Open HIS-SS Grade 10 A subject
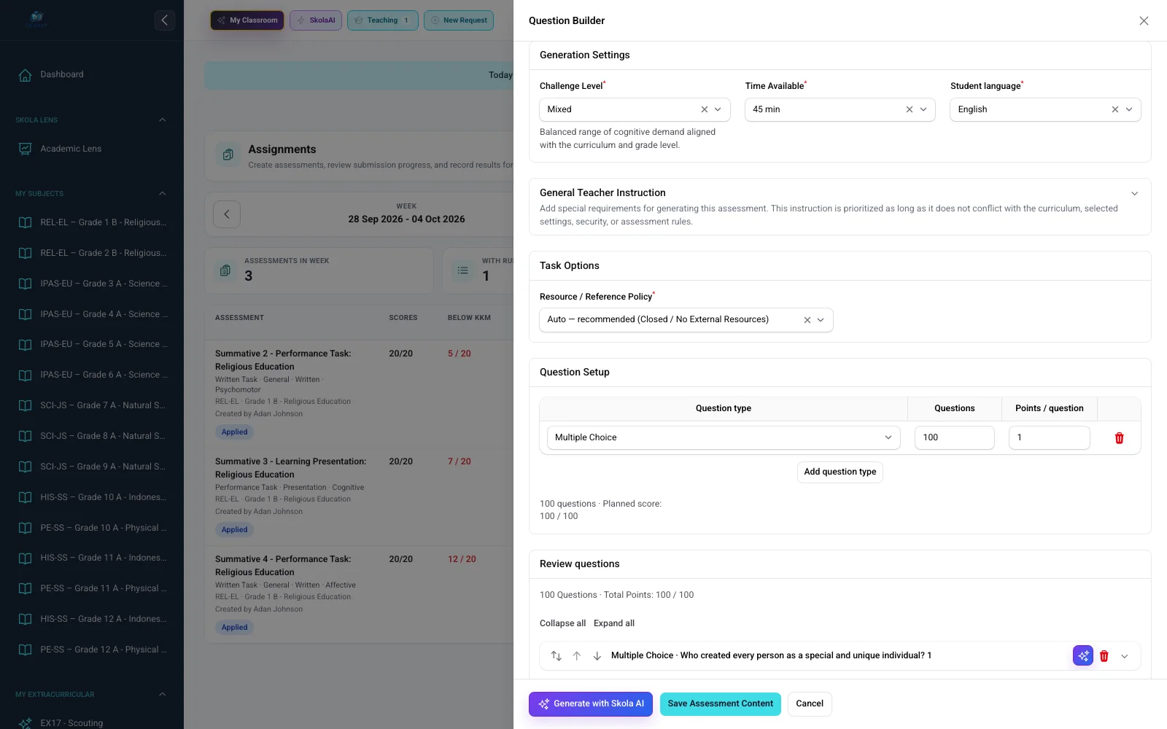 92,497
